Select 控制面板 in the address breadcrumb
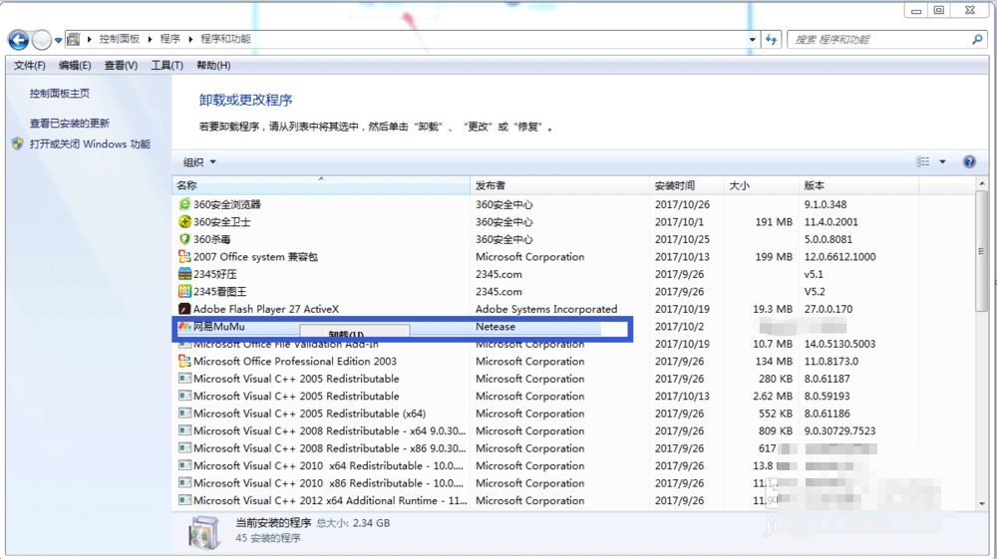The width and height of the screenshot is (997, 559). pyautogui.click(x=119, y=39)
